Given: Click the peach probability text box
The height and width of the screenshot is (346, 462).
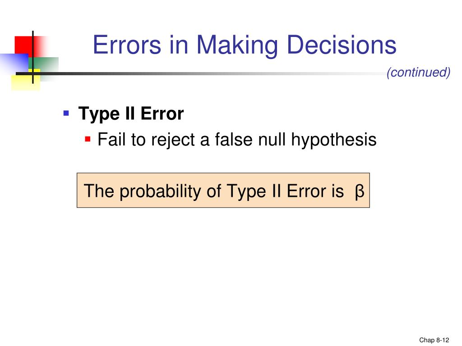Looking at the screenshot, I should pos(223,191).
